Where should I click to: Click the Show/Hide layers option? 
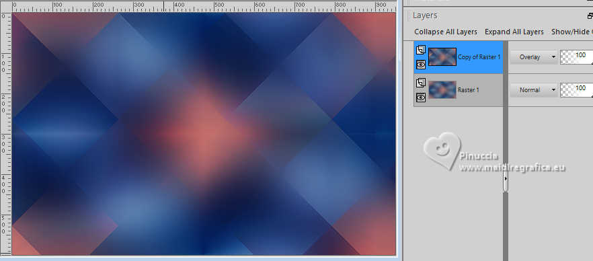(x=571, y=32)
